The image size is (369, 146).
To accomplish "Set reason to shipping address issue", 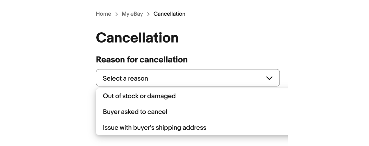I will click(154, 127).
